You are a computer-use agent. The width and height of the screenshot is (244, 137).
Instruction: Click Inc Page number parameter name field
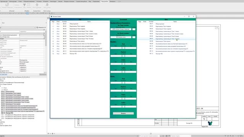[121, 29]
